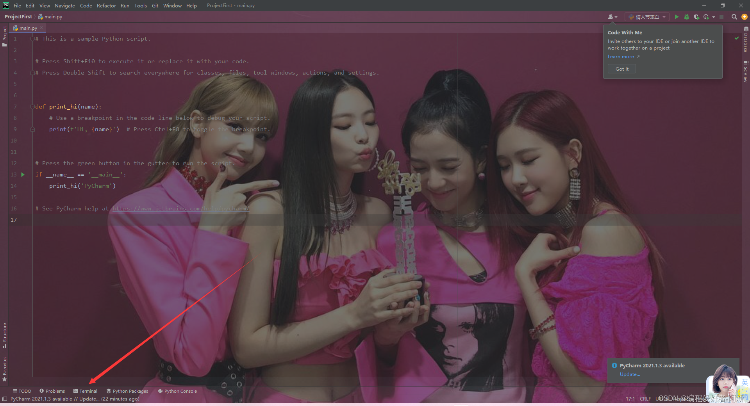Click line number 7 in the gutter

(15, 107)
